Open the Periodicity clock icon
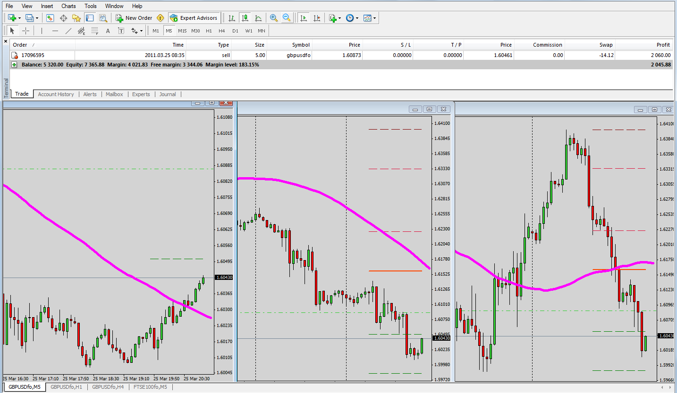677x393 pixels. pos(350,18)
